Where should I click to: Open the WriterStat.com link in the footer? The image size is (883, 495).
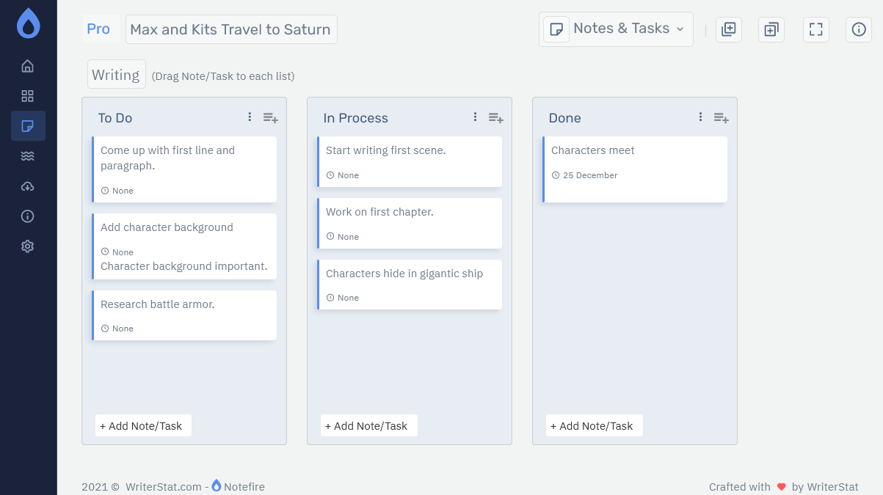pyautogui.click(x=163, y=486)
